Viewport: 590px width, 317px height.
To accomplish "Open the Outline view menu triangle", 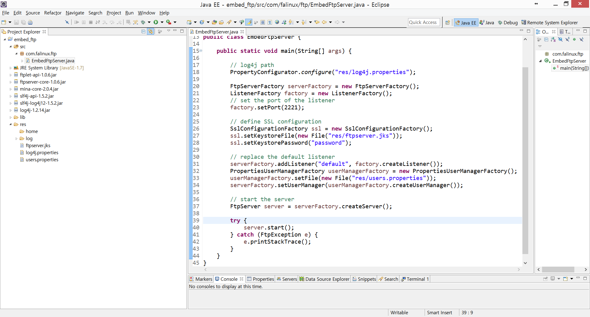I will [540, 46].
